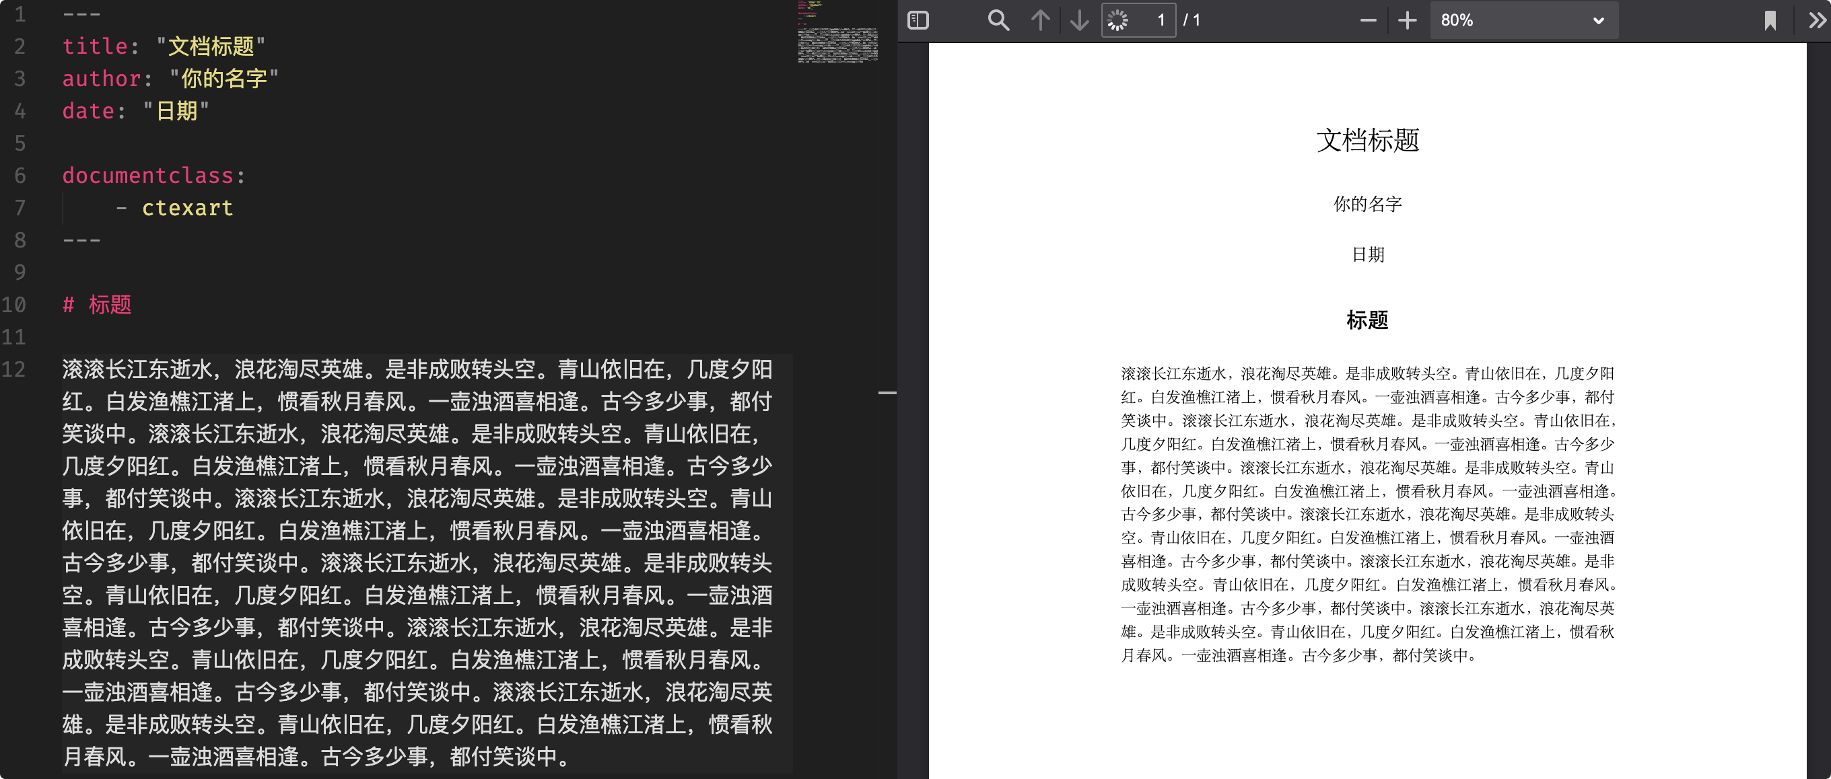Toggle the PDF viewer sidebar
Image resolution: width=1831 pixels, height=779 pixels.
click(x=918, y=20)
